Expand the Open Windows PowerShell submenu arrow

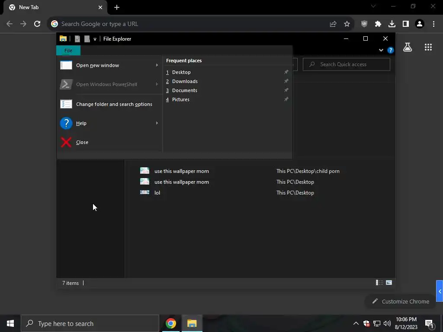click(157, 84)
